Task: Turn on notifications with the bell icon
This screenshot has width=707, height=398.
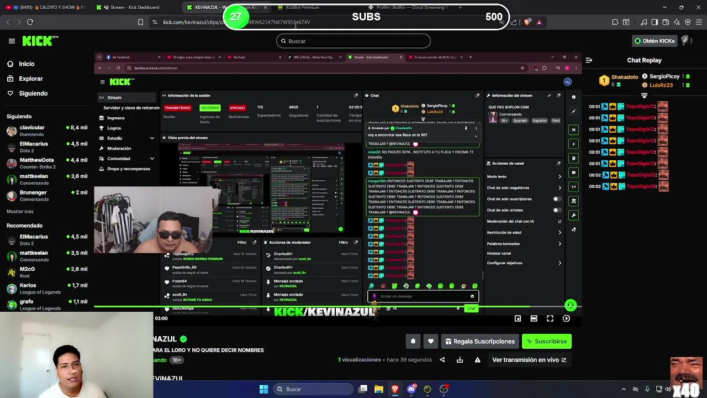Action: click(413, 342)
